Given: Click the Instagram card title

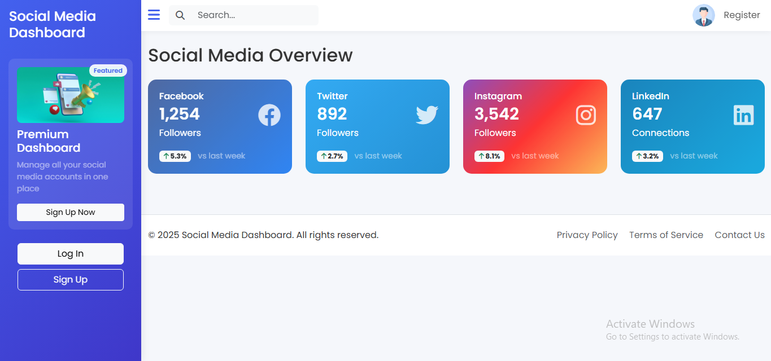Looking at the screenshot, I should [498, 96].
